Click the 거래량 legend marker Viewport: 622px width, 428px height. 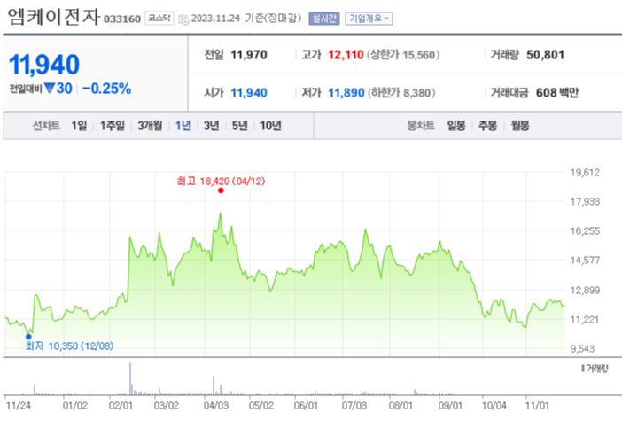583,369
